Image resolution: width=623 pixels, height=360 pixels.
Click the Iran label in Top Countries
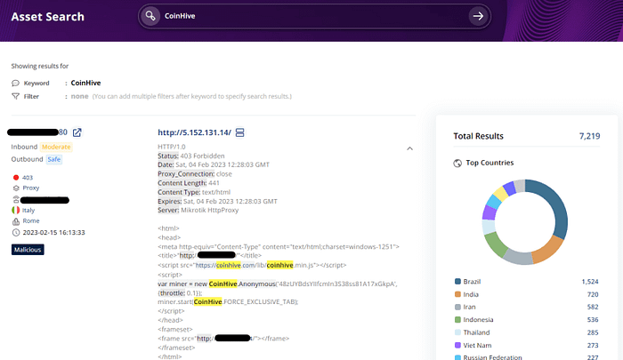click(x=469, y=307)
